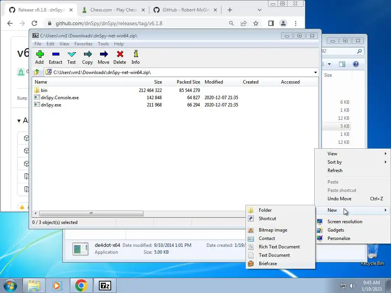The image size is (391, 293).
Task: Click the Move toolbar icon in 7-Zip
Action: click(x=103, y=57)
